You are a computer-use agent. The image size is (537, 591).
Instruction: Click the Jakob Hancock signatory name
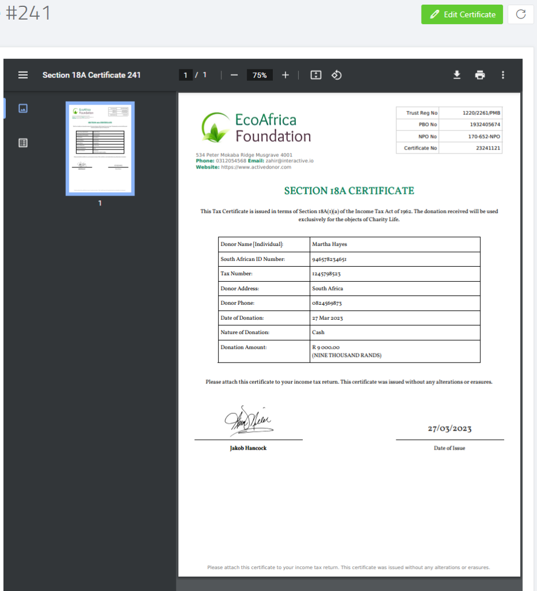coord(248,448)
